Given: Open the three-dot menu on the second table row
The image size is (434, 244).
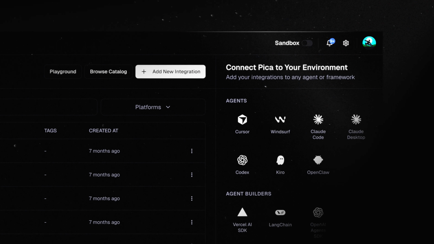Looking at the screenshot, I should (192, 175).
